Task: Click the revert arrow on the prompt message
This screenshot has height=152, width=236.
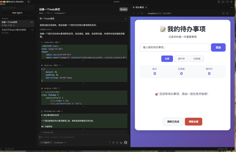Action: [x=126, y=19]
